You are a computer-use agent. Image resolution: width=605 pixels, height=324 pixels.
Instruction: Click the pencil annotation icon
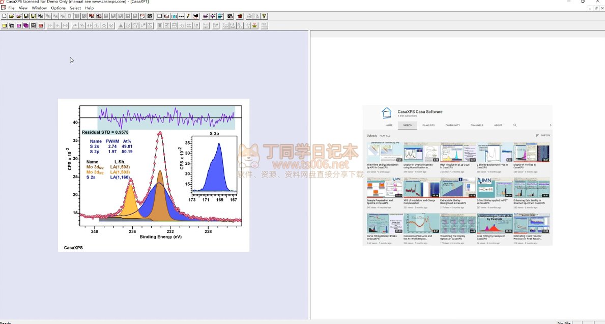(188, 16)
